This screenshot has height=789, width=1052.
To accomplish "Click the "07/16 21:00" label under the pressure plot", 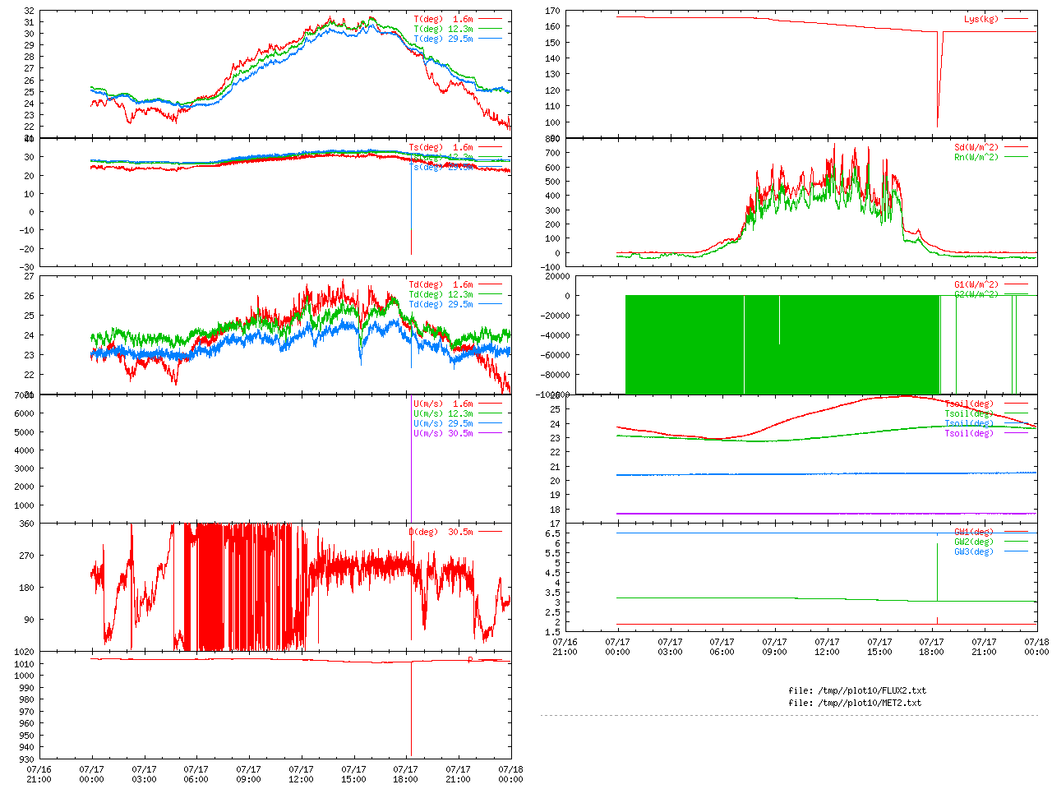I will coord(39,774).
